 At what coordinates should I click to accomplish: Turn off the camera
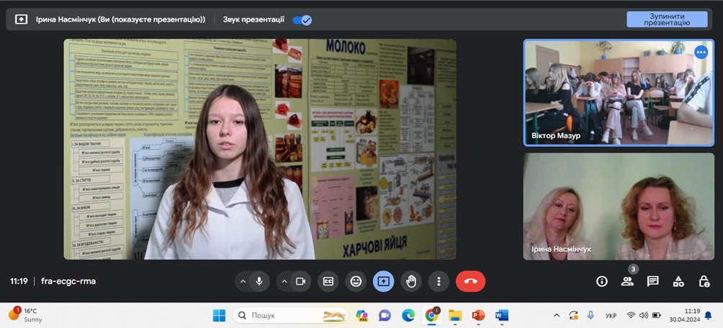[301, 281]
